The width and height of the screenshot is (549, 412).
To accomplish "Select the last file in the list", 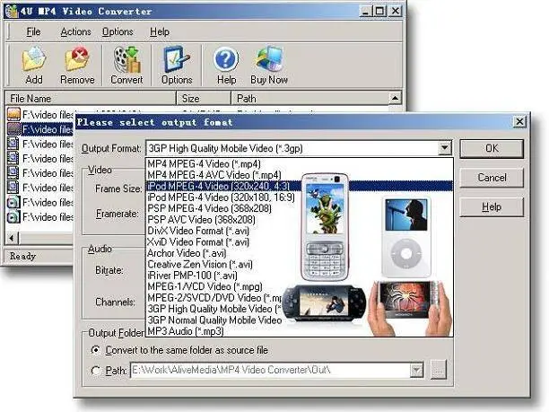I will [x=39, y=217].
